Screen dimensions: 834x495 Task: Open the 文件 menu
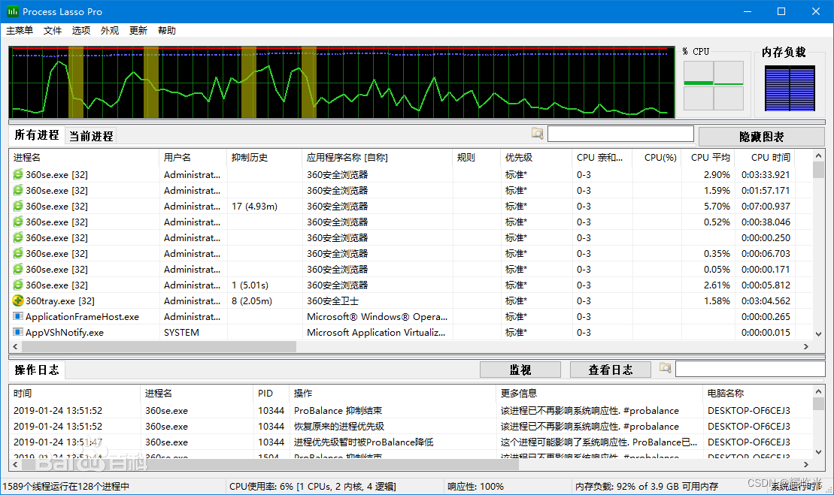point(52,30)
